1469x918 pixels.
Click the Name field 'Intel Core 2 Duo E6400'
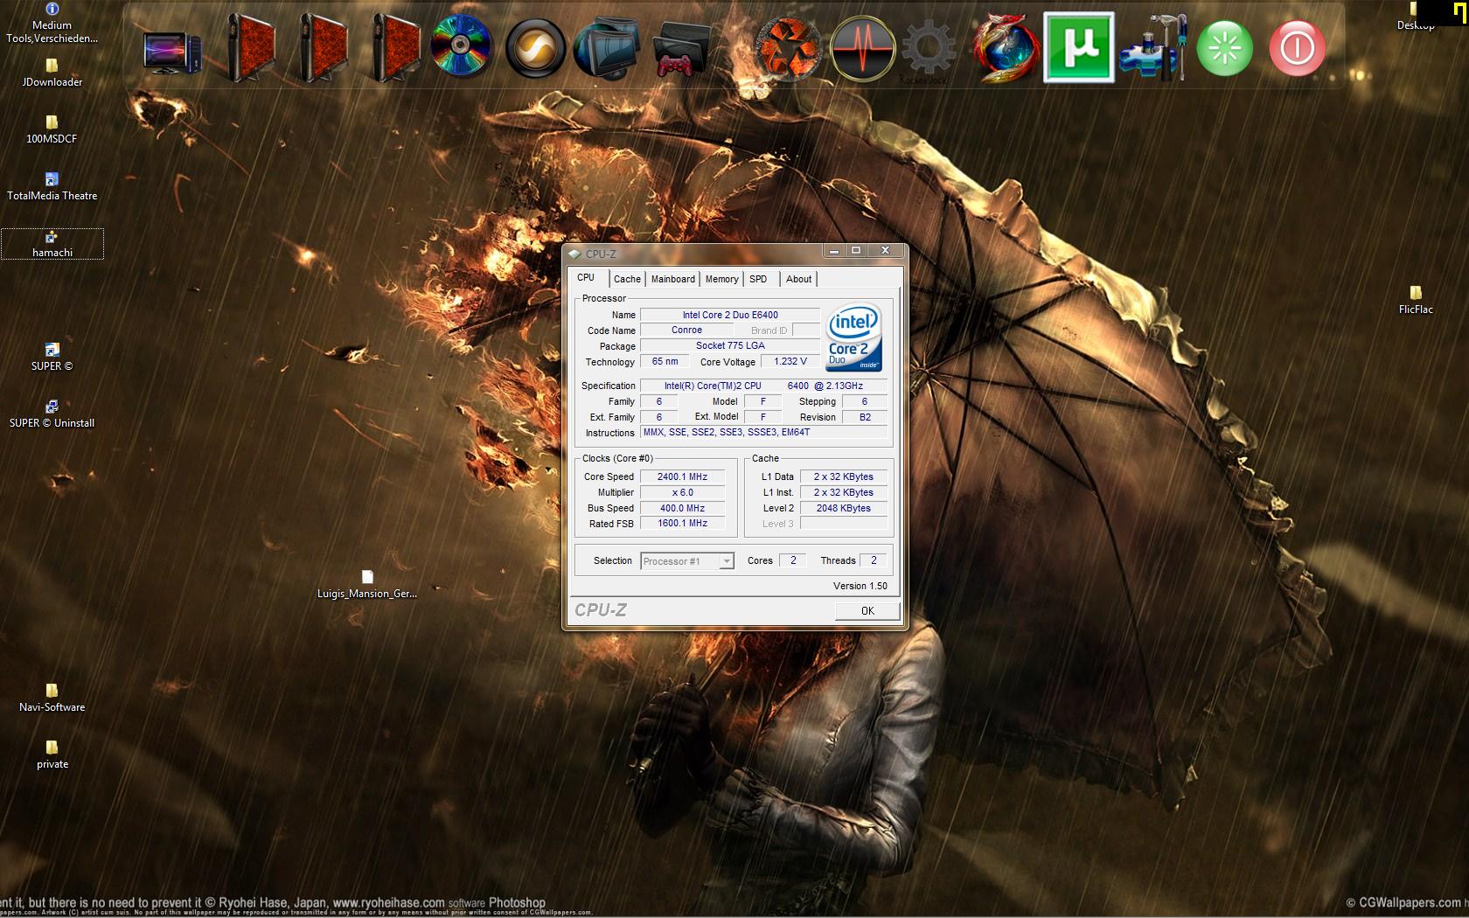click(x=730, y=315)
